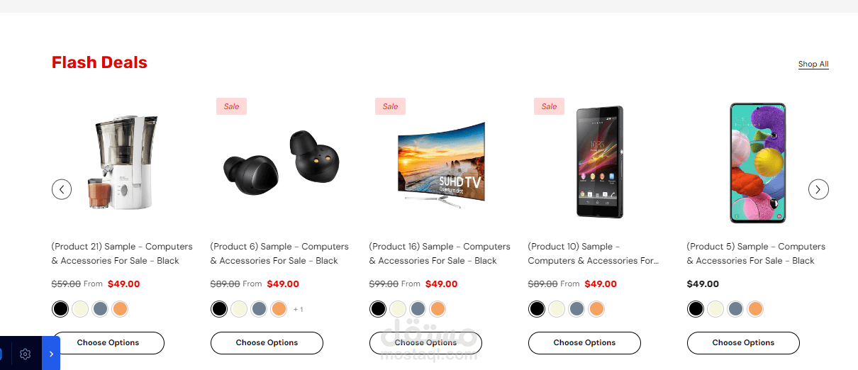This screenshot has width=858, height=370.
Task: Click Choose Options for Product 21
Action: click(108, 342)
